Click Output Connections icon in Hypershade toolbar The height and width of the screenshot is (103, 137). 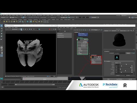click(x=79, y=30)
